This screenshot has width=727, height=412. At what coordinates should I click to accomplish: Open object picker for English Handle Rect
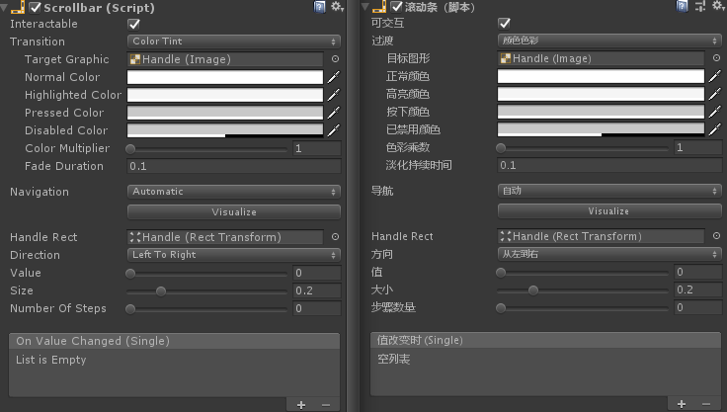[335, 236]
